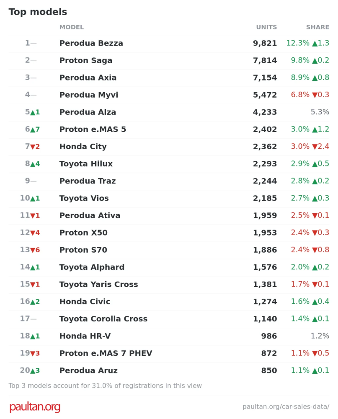Click Honda HR-V 1.2% share value
The width and height of the screenshot is (338, 419).
point(320,336)
